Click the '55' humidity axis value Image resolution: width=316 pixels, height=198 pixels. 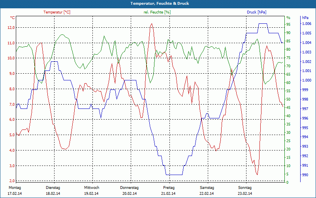(x=288, y=91)
